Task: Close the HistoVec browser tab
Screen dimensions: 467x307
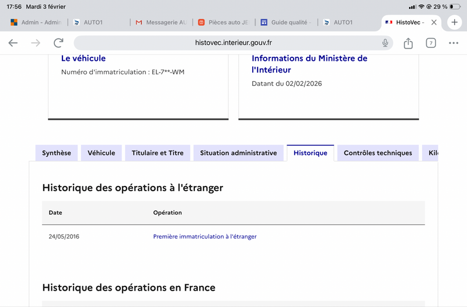Action: click(433, 22)
